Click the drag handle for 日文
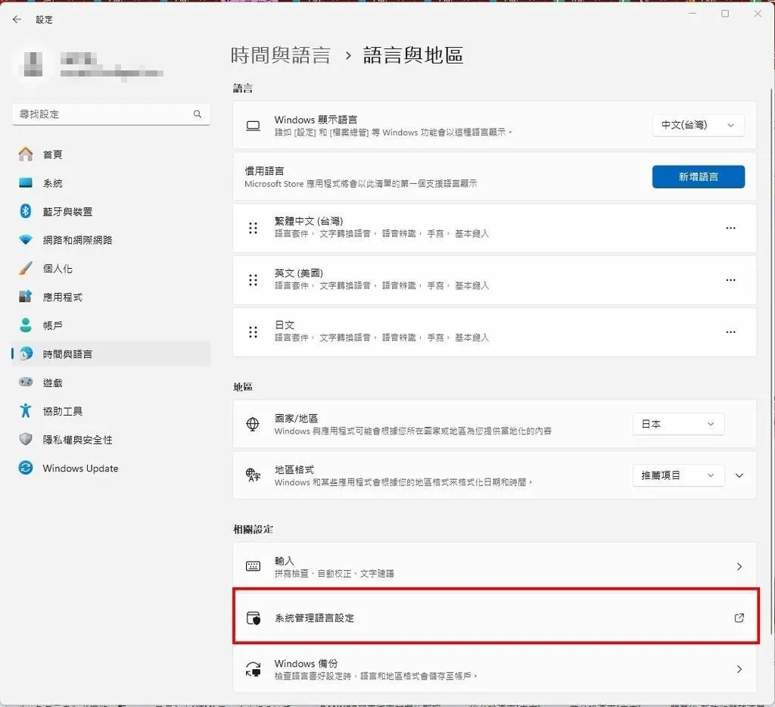775x707 pixels. click(253, 332)
